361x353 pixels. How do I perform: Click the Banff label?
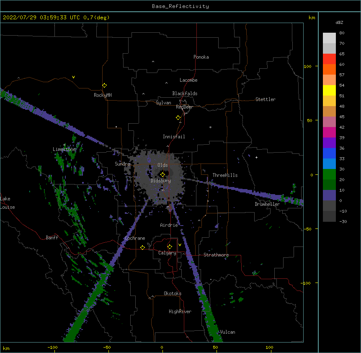52,238
